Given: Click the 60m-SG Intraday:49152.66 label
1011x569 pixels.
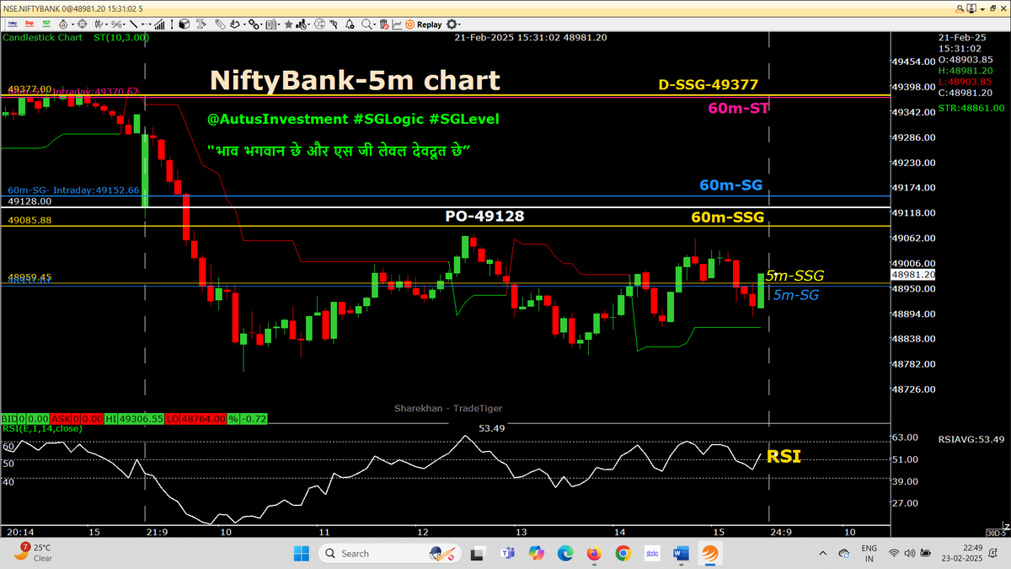Looking at the screenshot, I should click(73, 191).
